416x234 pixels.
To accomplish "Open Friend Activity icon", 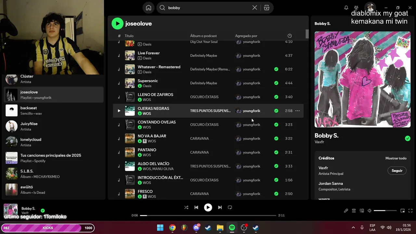I will coord(356,8).
